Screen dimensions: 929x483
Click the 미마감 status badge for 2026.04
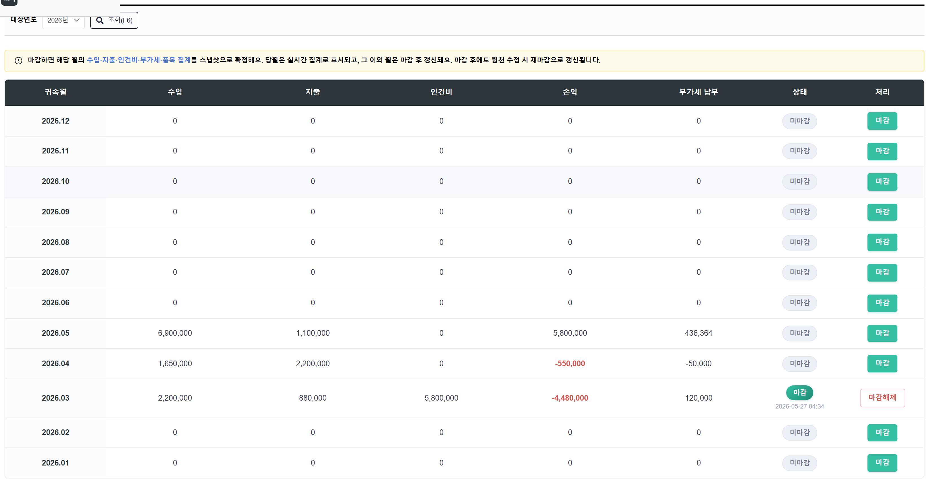(799, 364)
